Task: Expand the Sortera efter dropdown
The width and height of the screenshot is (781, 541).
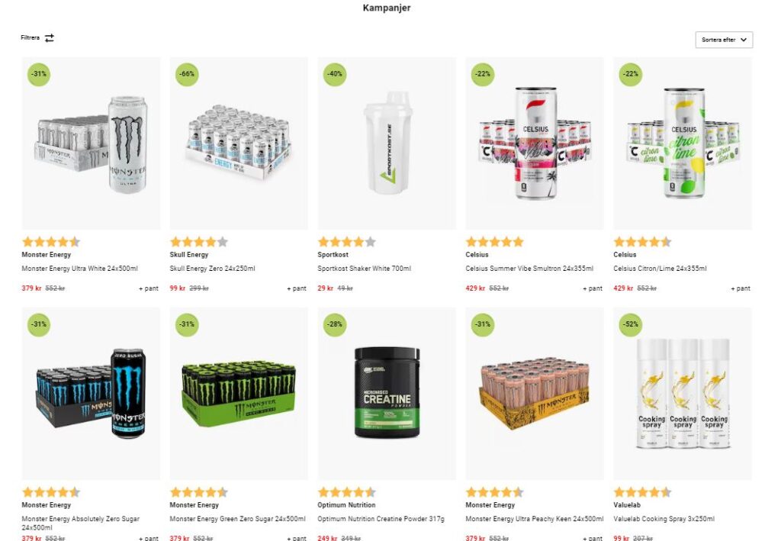Action: click(x=724, y=40)
